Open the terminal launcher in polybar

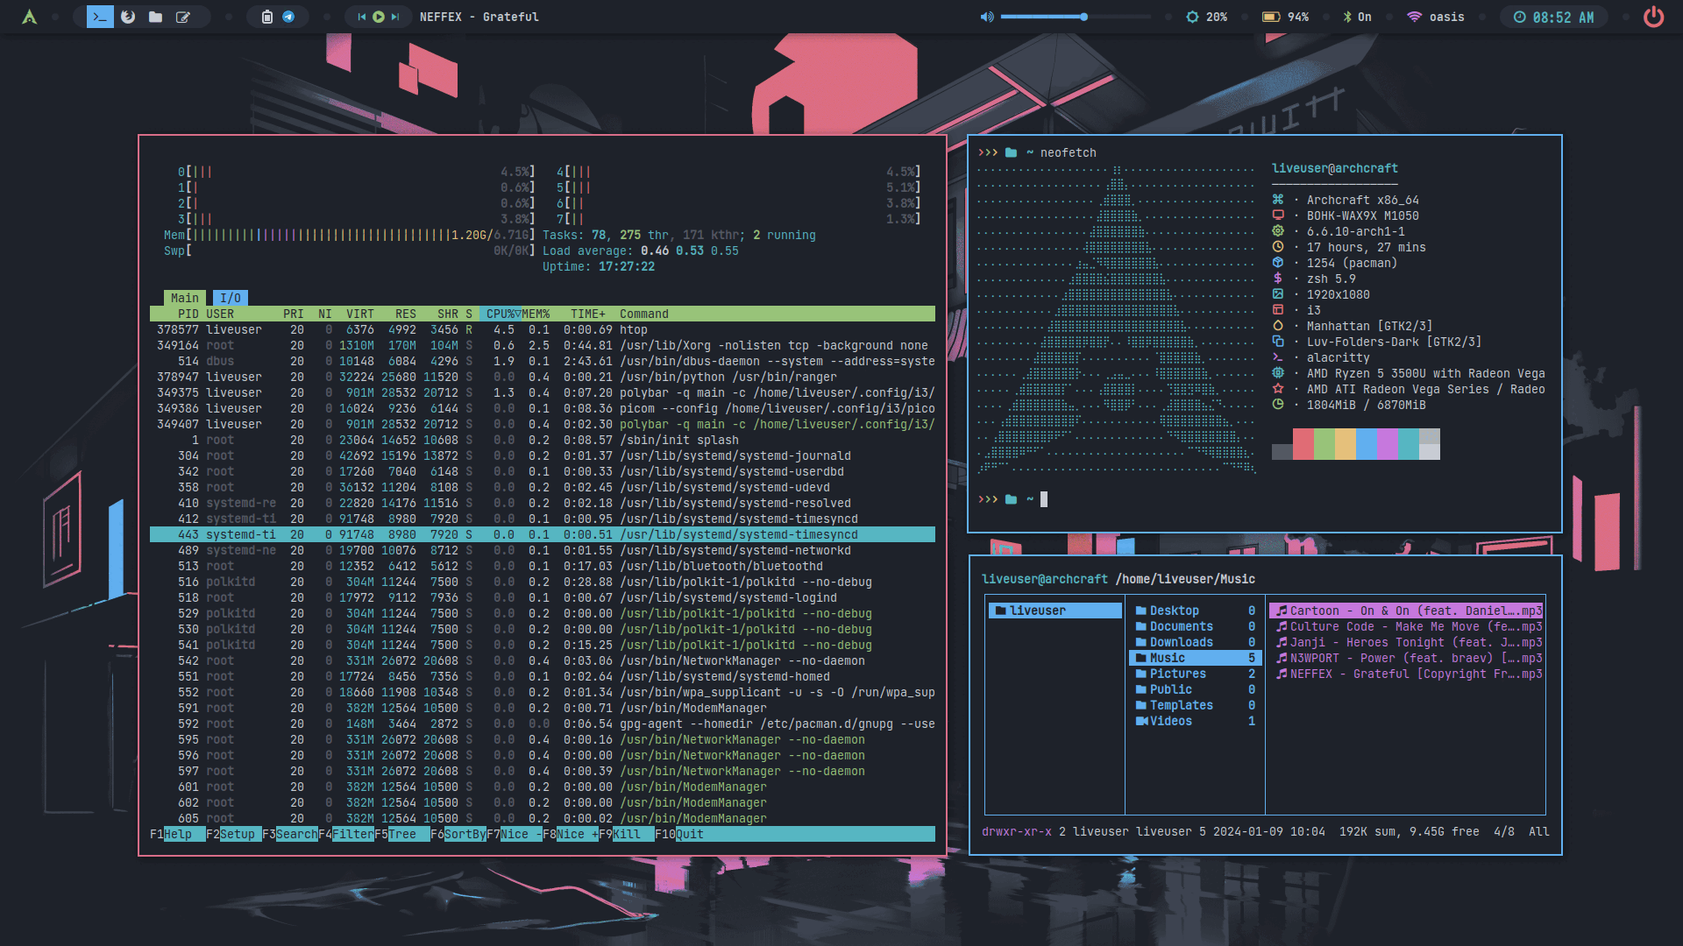[100, 17]
